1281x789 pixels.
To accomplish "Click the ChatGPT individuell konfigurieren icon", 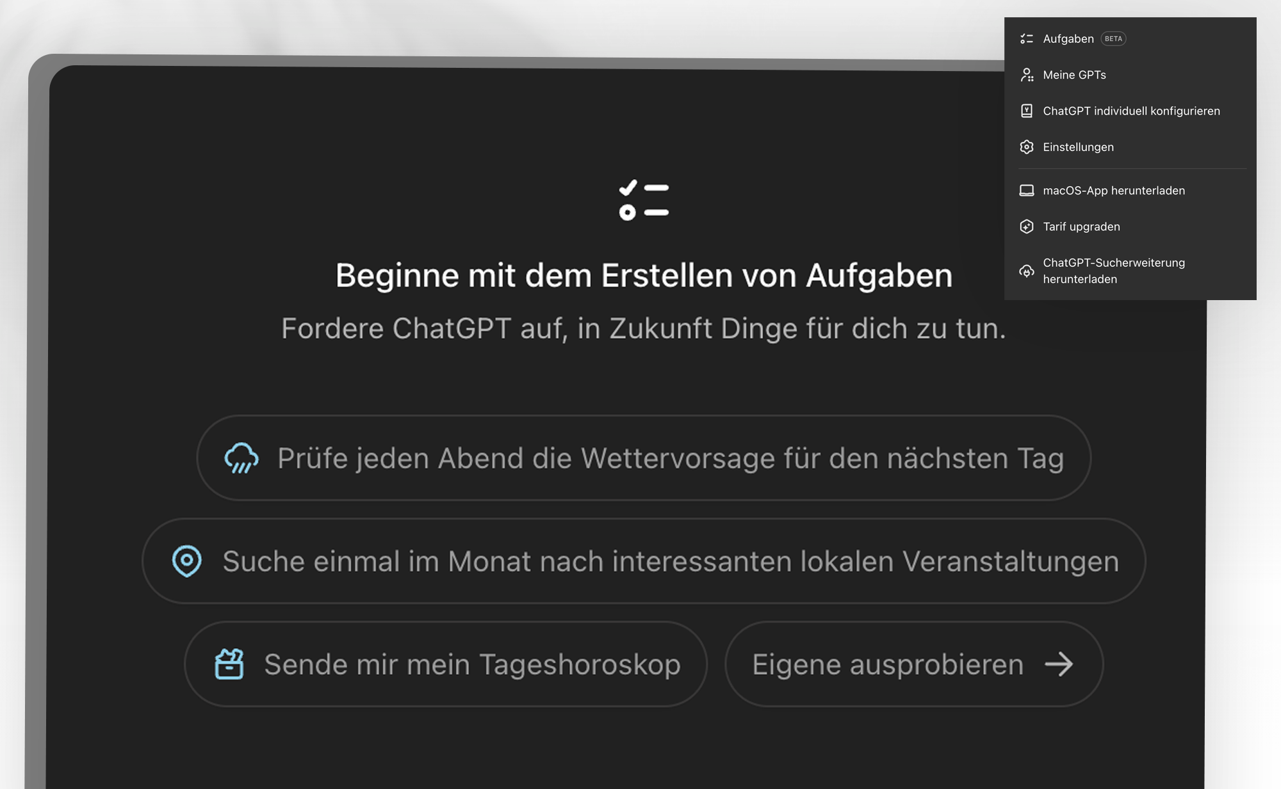I will click(1027, 111).
